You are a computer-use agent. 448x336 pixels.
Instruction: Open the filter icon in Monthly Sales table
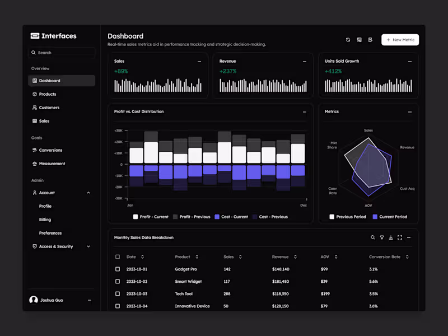[x=382, y=237]
